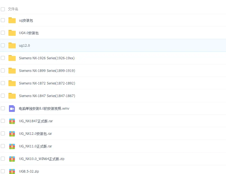Click archive icon of UG8.5-32.zip
Viewport: 226px width, 174px height.
pos(12,171)
